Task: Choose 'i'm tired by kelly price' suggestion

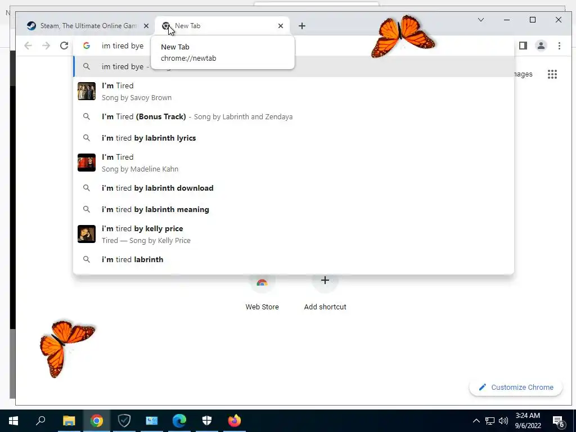Action: pos(294,235)
